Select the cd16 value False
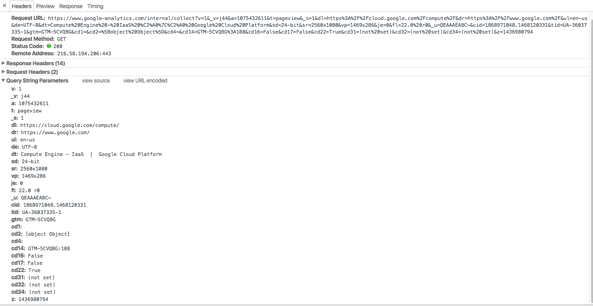 [35, 256]
